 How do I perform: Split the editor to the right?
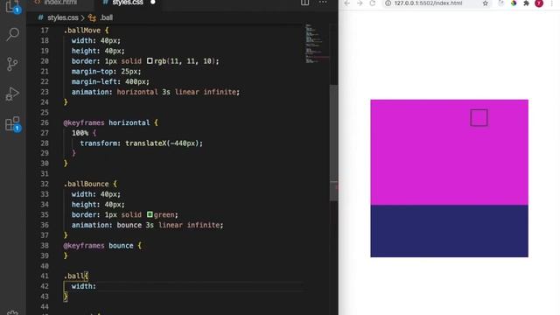click(304, 3)
